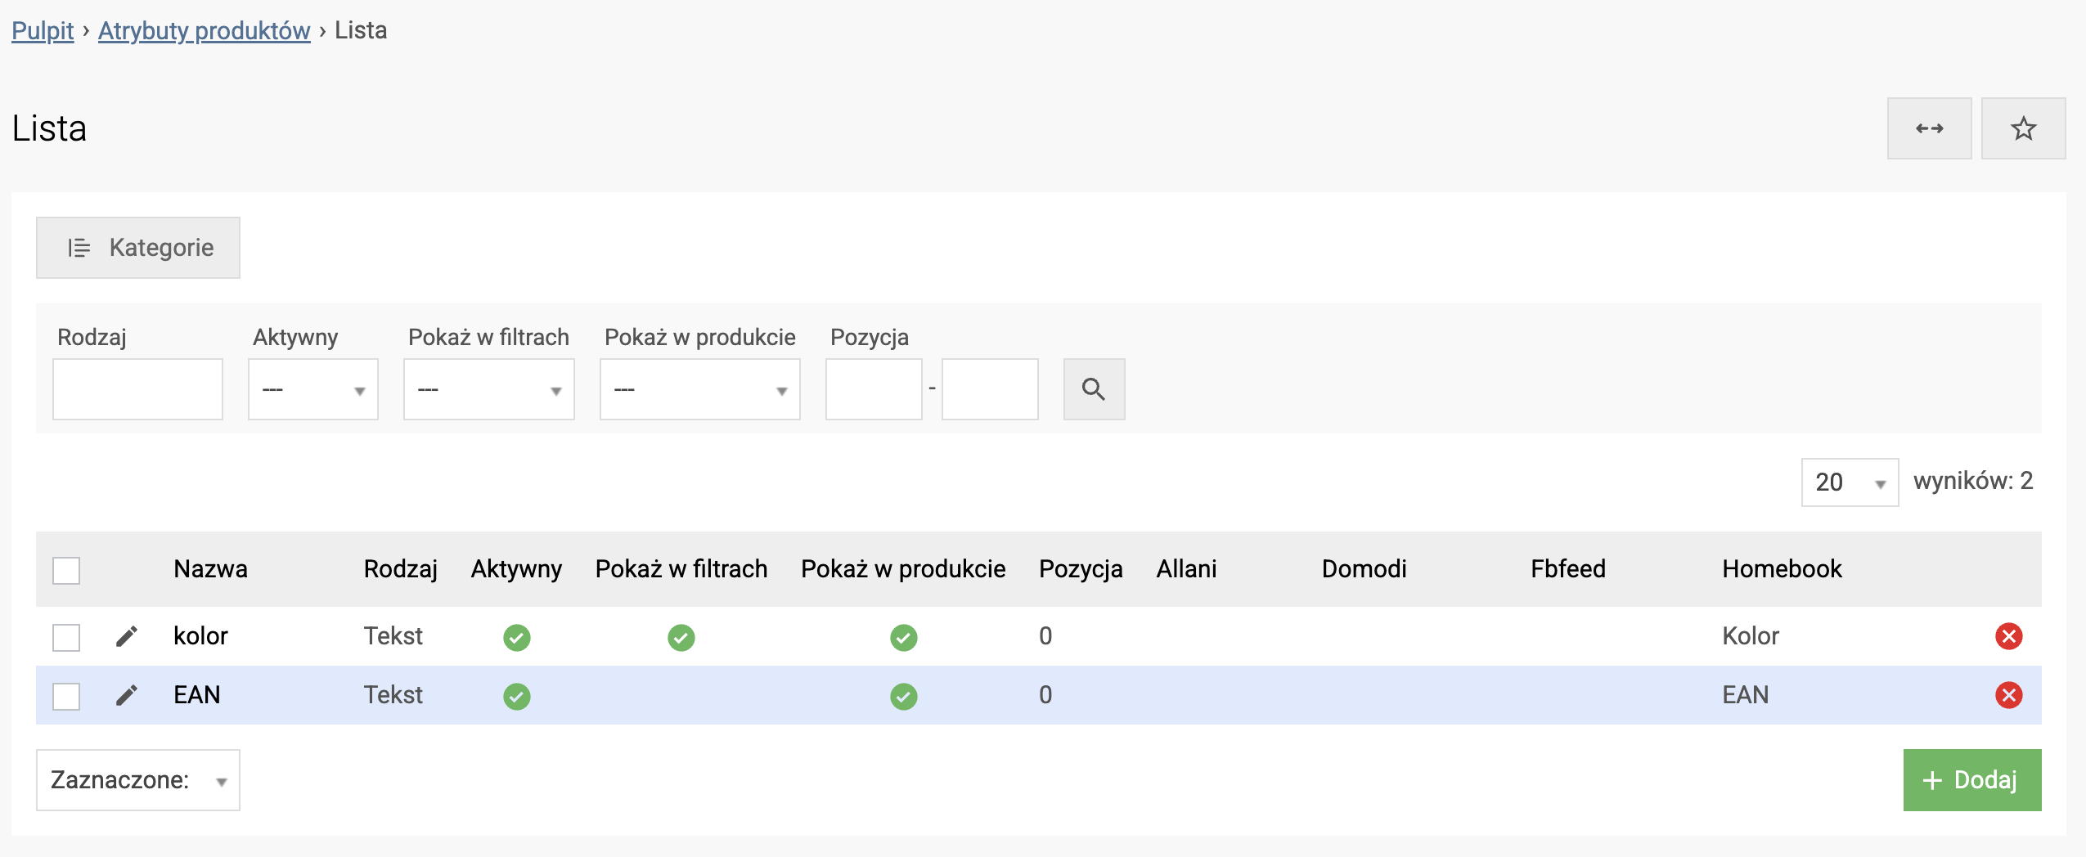2086x857 pixels.
Task: Click the Kategorie icon button
Action: (137, 247)
